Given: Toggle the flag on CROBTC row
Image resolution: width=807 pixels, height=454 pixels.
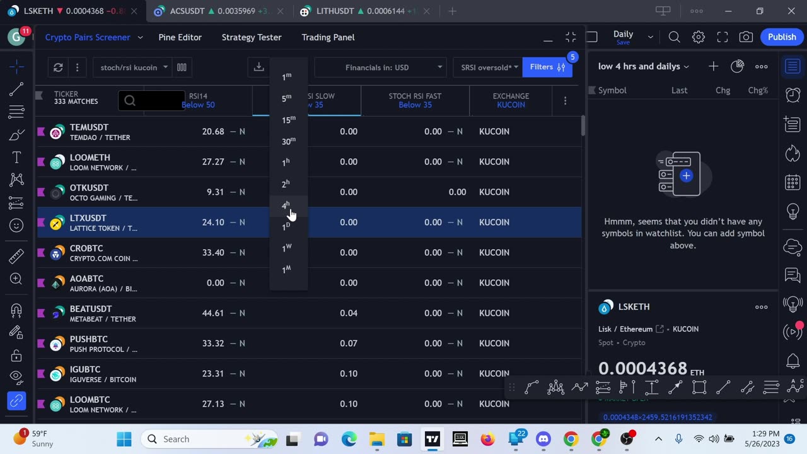Looking at the screenshot, I should pos(41,253).
